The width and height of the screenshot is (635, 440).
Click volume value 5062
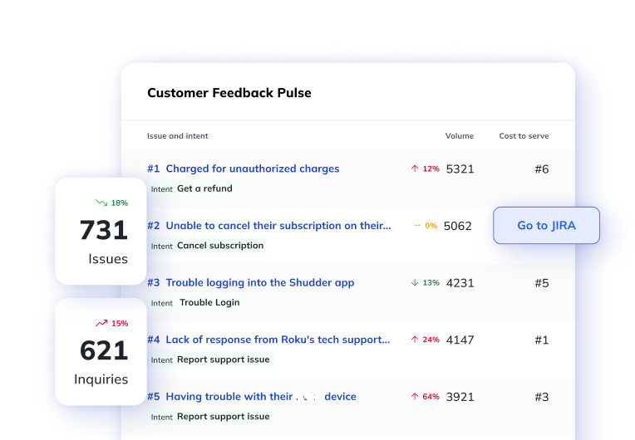click(458, 226)
